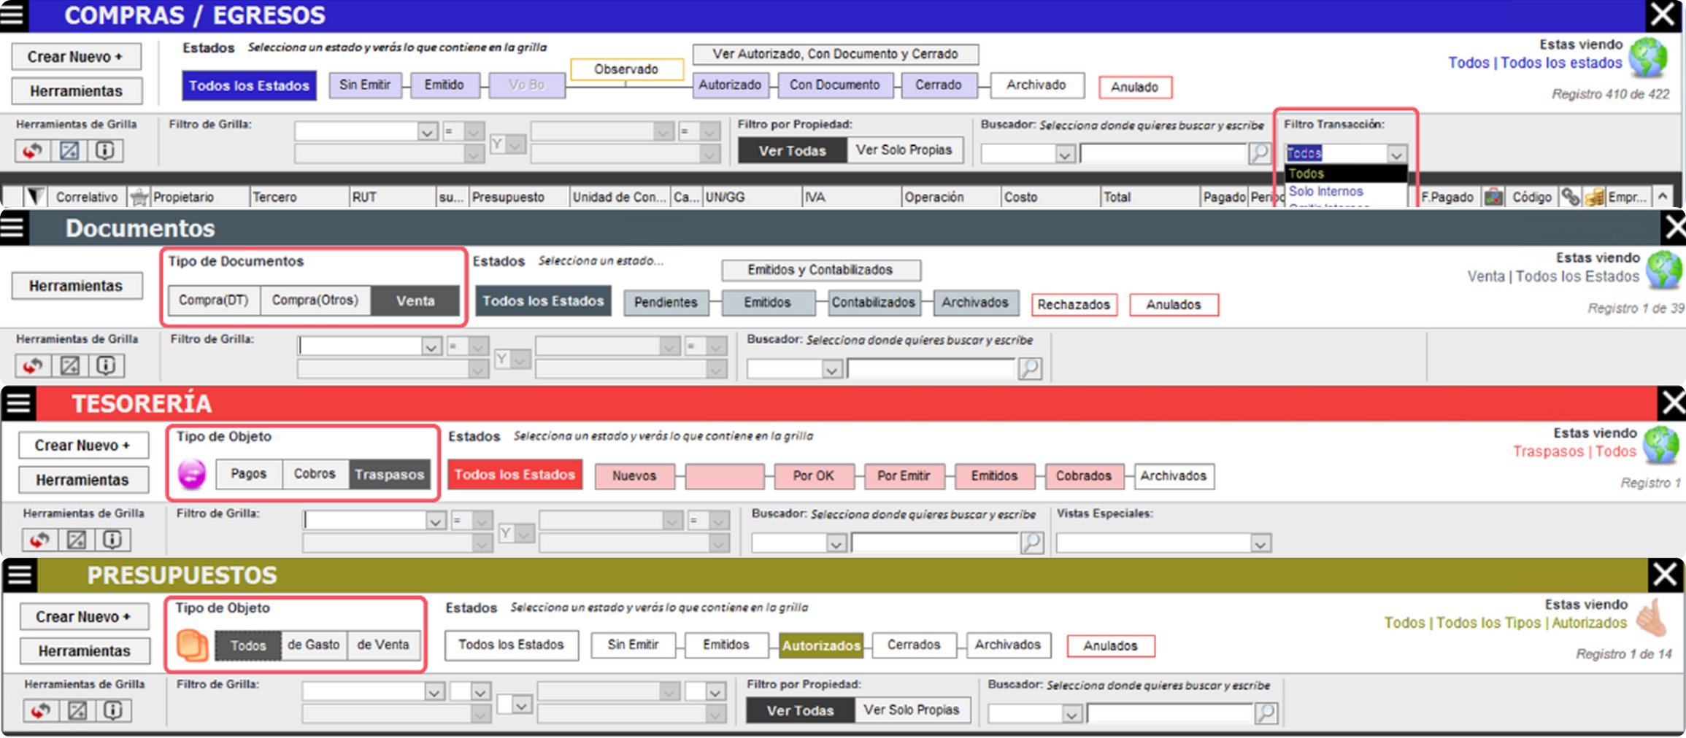Viewport: 1686px width, 738px height.
Task: Click the orange documents icon in Presupuestos
Action: [193, 645]
